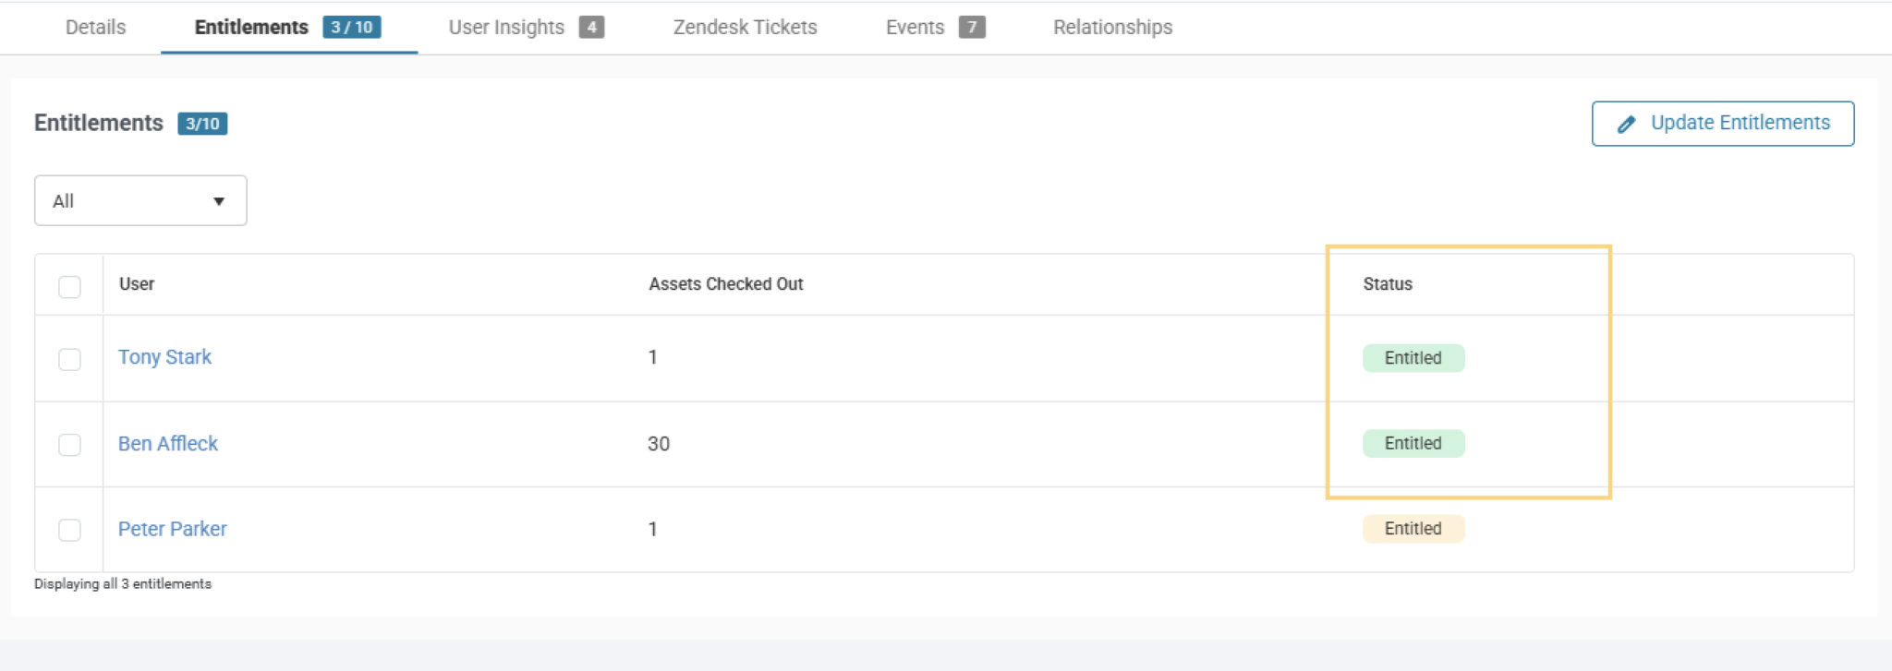Go to the Zendesk Tickets tab
Viewport: 1892px width, 671px height.
(745, 28)
